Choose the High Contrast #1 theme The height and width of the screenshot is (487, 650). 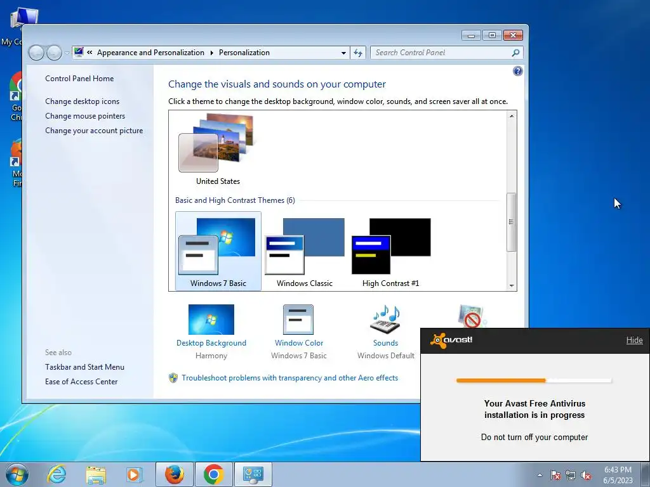(x=391, y=250)
